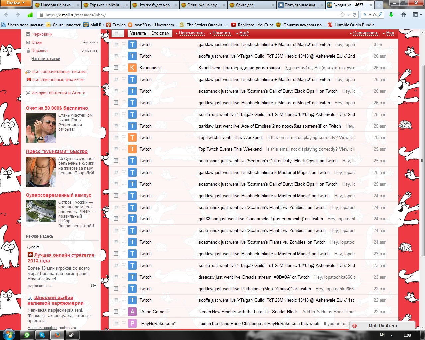Open the Сортировать dropdown

point(364,33)
